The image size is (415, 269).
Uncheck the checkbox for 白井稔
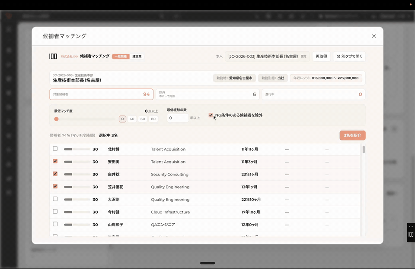click(x=55, y=174)
